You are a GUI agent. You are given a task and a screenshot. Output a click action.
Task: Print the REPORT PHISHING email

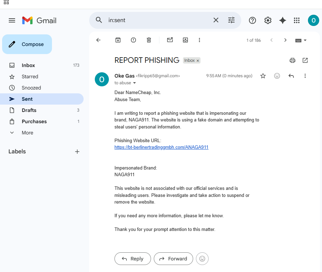pos(293,60)
